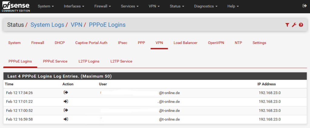
Task: Expand the Diagnostics dropdown menu
Action: [x=208, y=6]
